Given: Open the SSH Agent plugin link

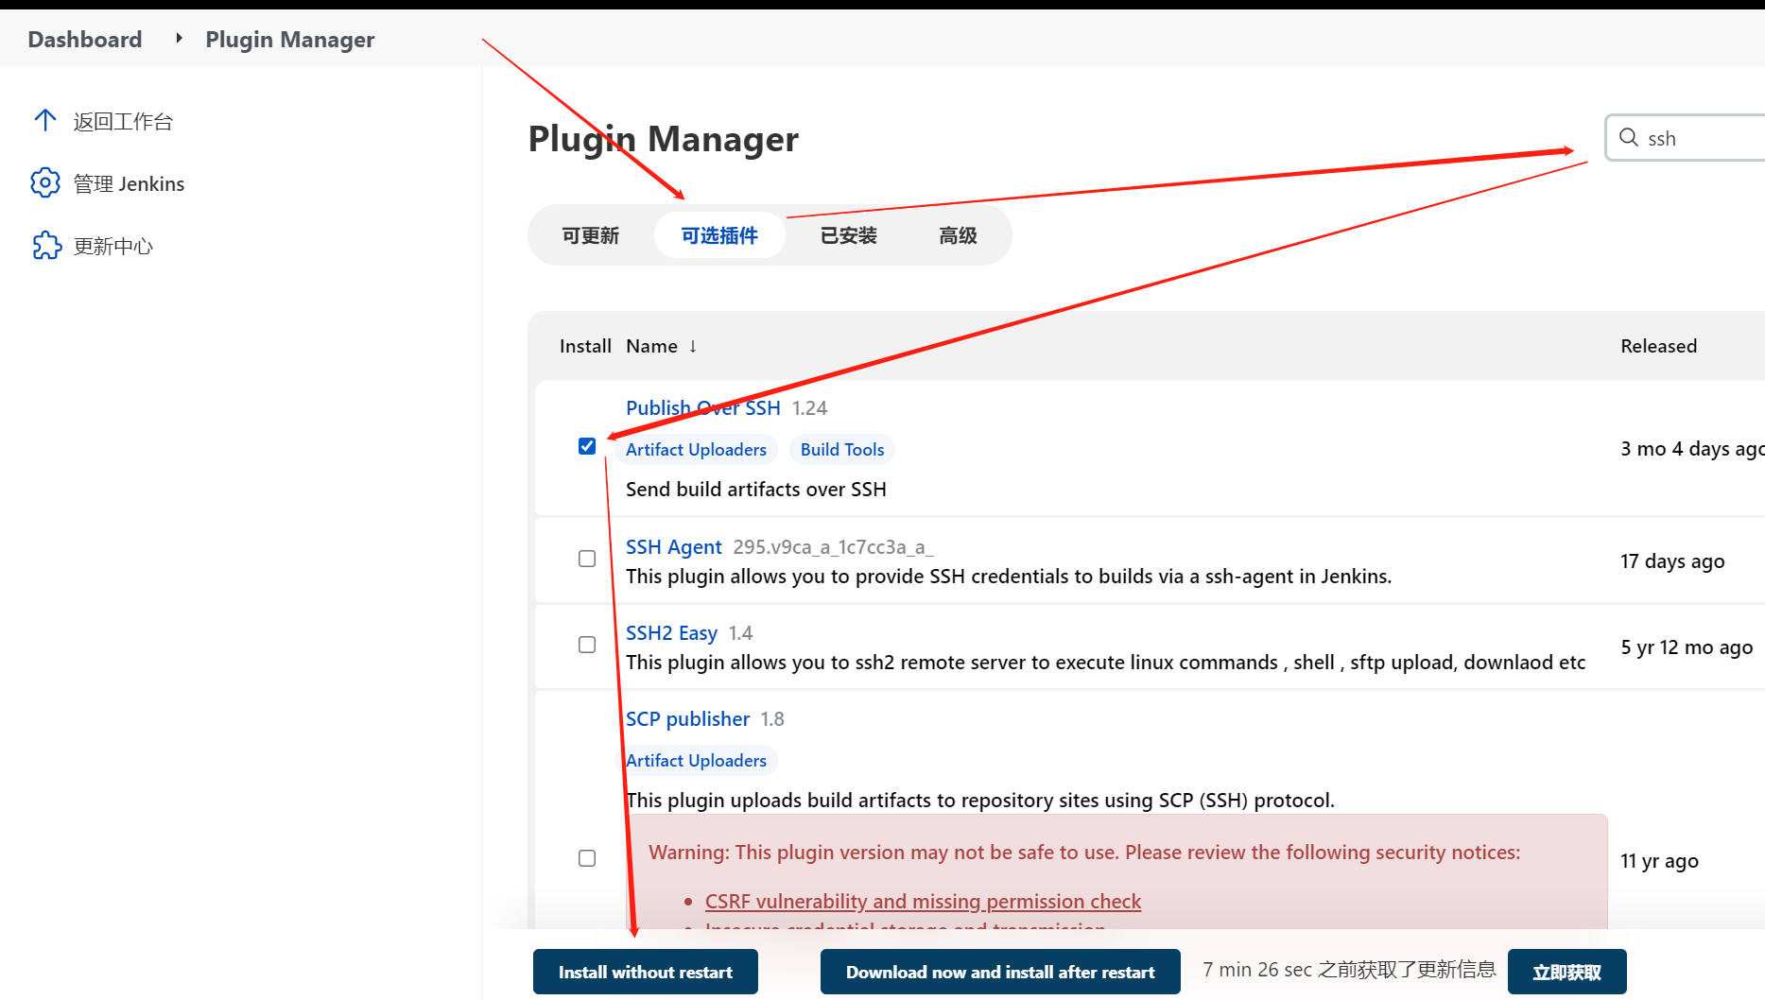Looking at the screenshot, I should (x=673, y=546).
